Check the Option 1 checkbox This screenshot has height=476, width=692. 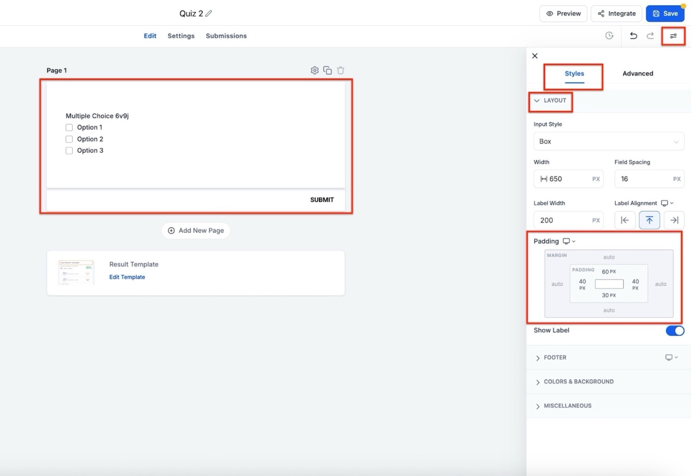[x=69, y=127]
